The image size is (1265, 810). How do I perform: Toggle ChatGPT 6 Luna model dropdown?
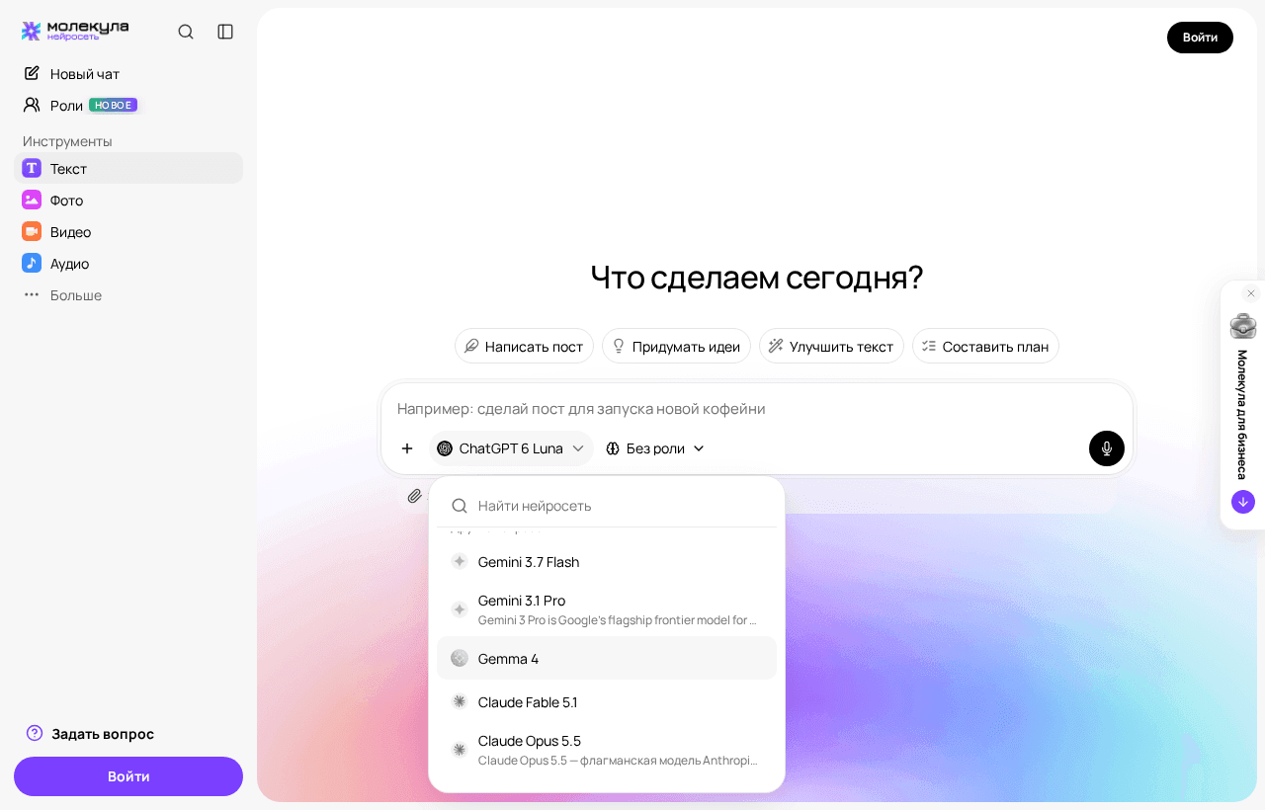(511, 448)
